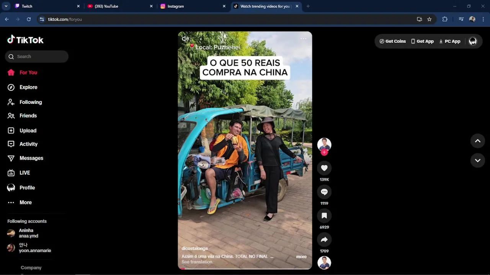Open the Chrome profile avatar
This screenshot has height=275, width=490.
tap(472, 19)
